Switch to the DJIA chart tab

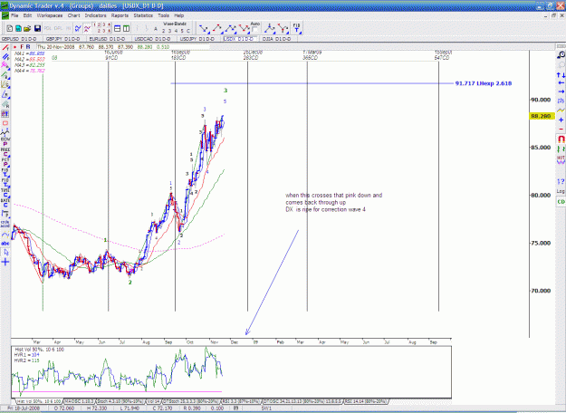click(276, 39)
